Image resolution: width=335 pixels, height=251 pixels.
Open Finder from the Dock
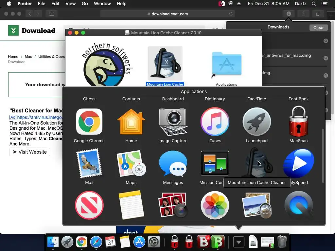tap(53, 242)
